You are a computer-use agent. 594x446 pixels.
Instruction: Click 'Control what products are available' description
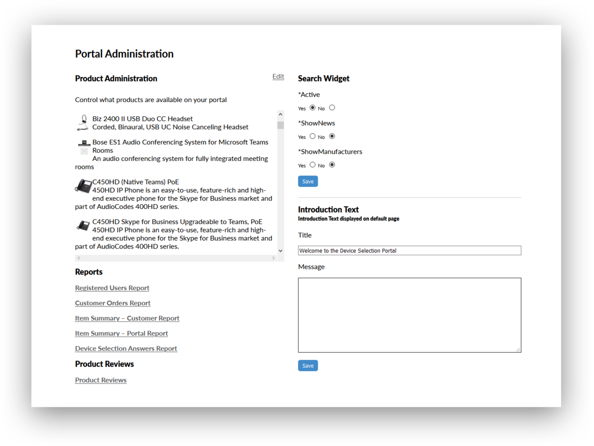tap(151, 100)
